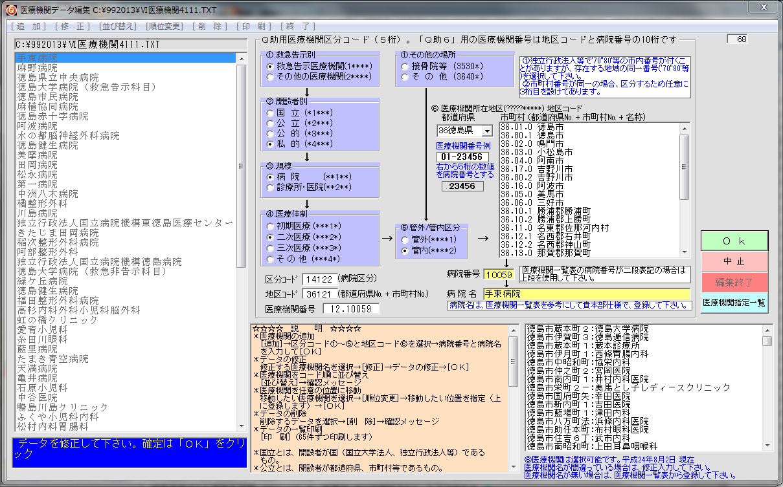
Task: Select the 三次医療 radio button
Action: (271, 248)
